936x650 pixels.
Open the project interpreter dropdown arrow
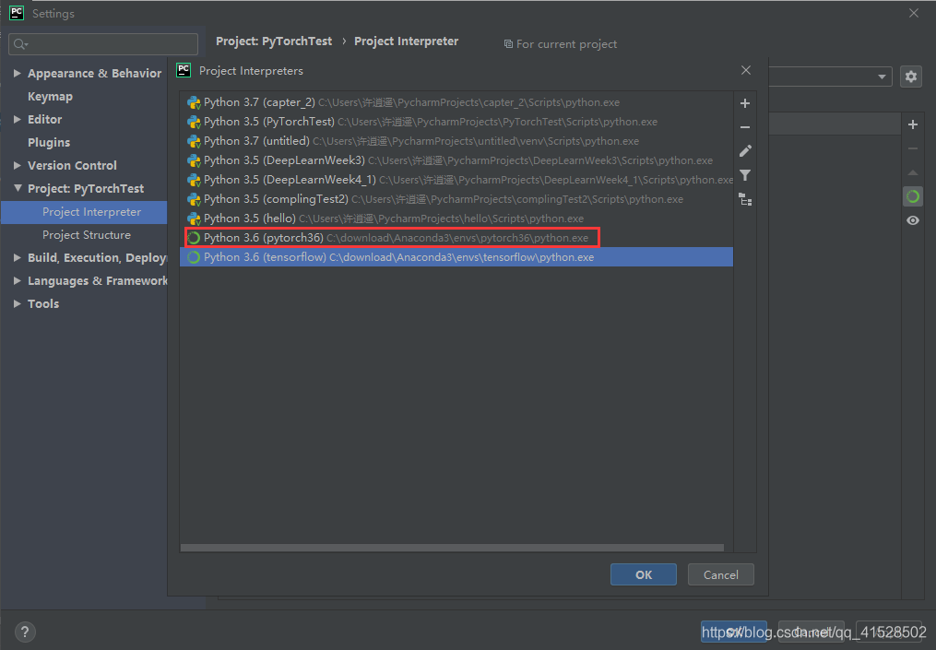(882, 77)
